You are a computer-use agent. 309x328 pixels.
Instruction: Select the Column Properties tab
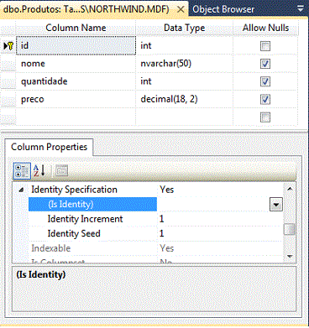click(49, 147)
